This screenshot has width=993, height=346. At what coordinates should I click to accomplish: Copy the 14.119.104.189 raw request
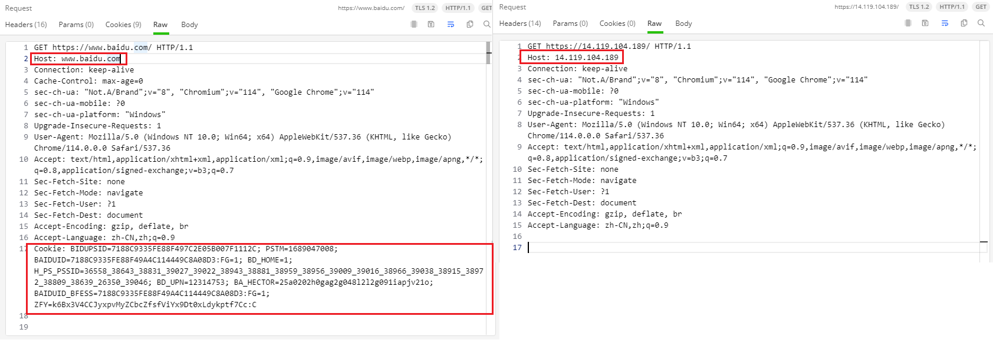[964, 23]
